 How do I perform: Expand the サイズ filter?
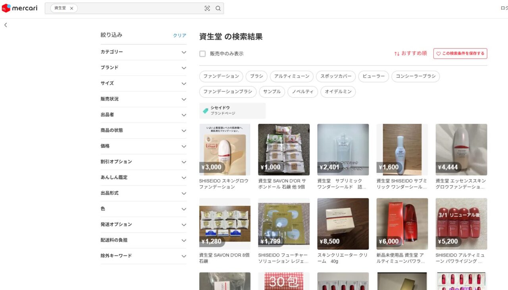click(x=143, y=83)
